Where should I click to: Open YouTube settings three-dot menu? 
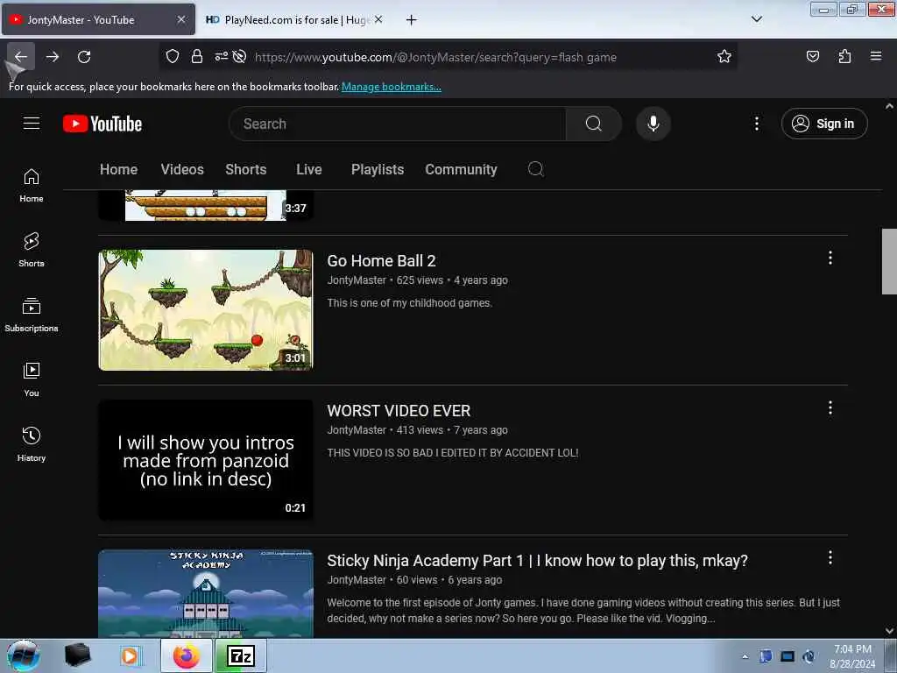[757, 124]
